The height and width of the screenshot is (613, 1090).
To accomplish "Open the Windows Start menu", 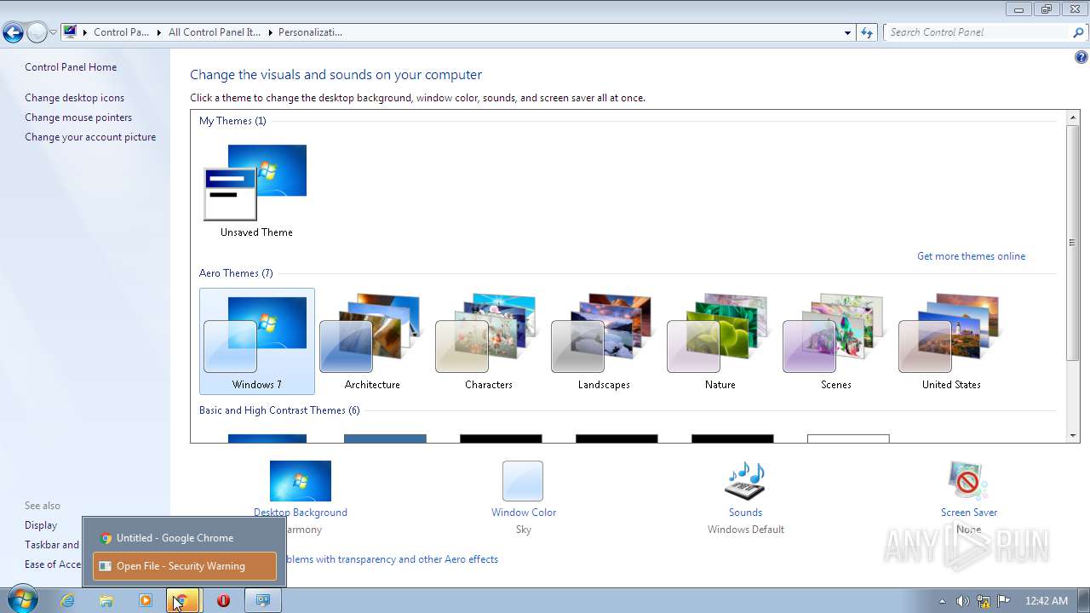I will pos(21,600).
